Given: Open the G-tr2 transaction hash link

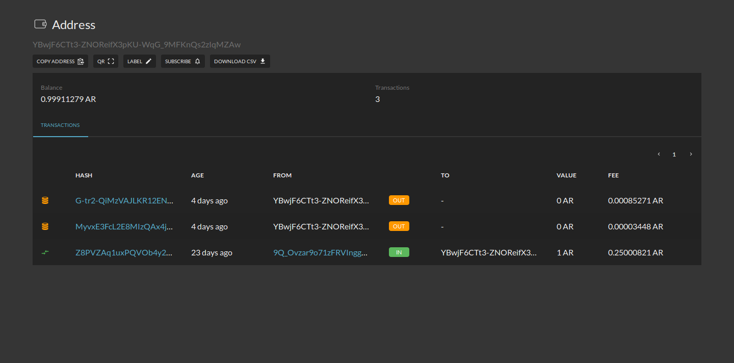Looking at the screenshot, I should 124,200.
